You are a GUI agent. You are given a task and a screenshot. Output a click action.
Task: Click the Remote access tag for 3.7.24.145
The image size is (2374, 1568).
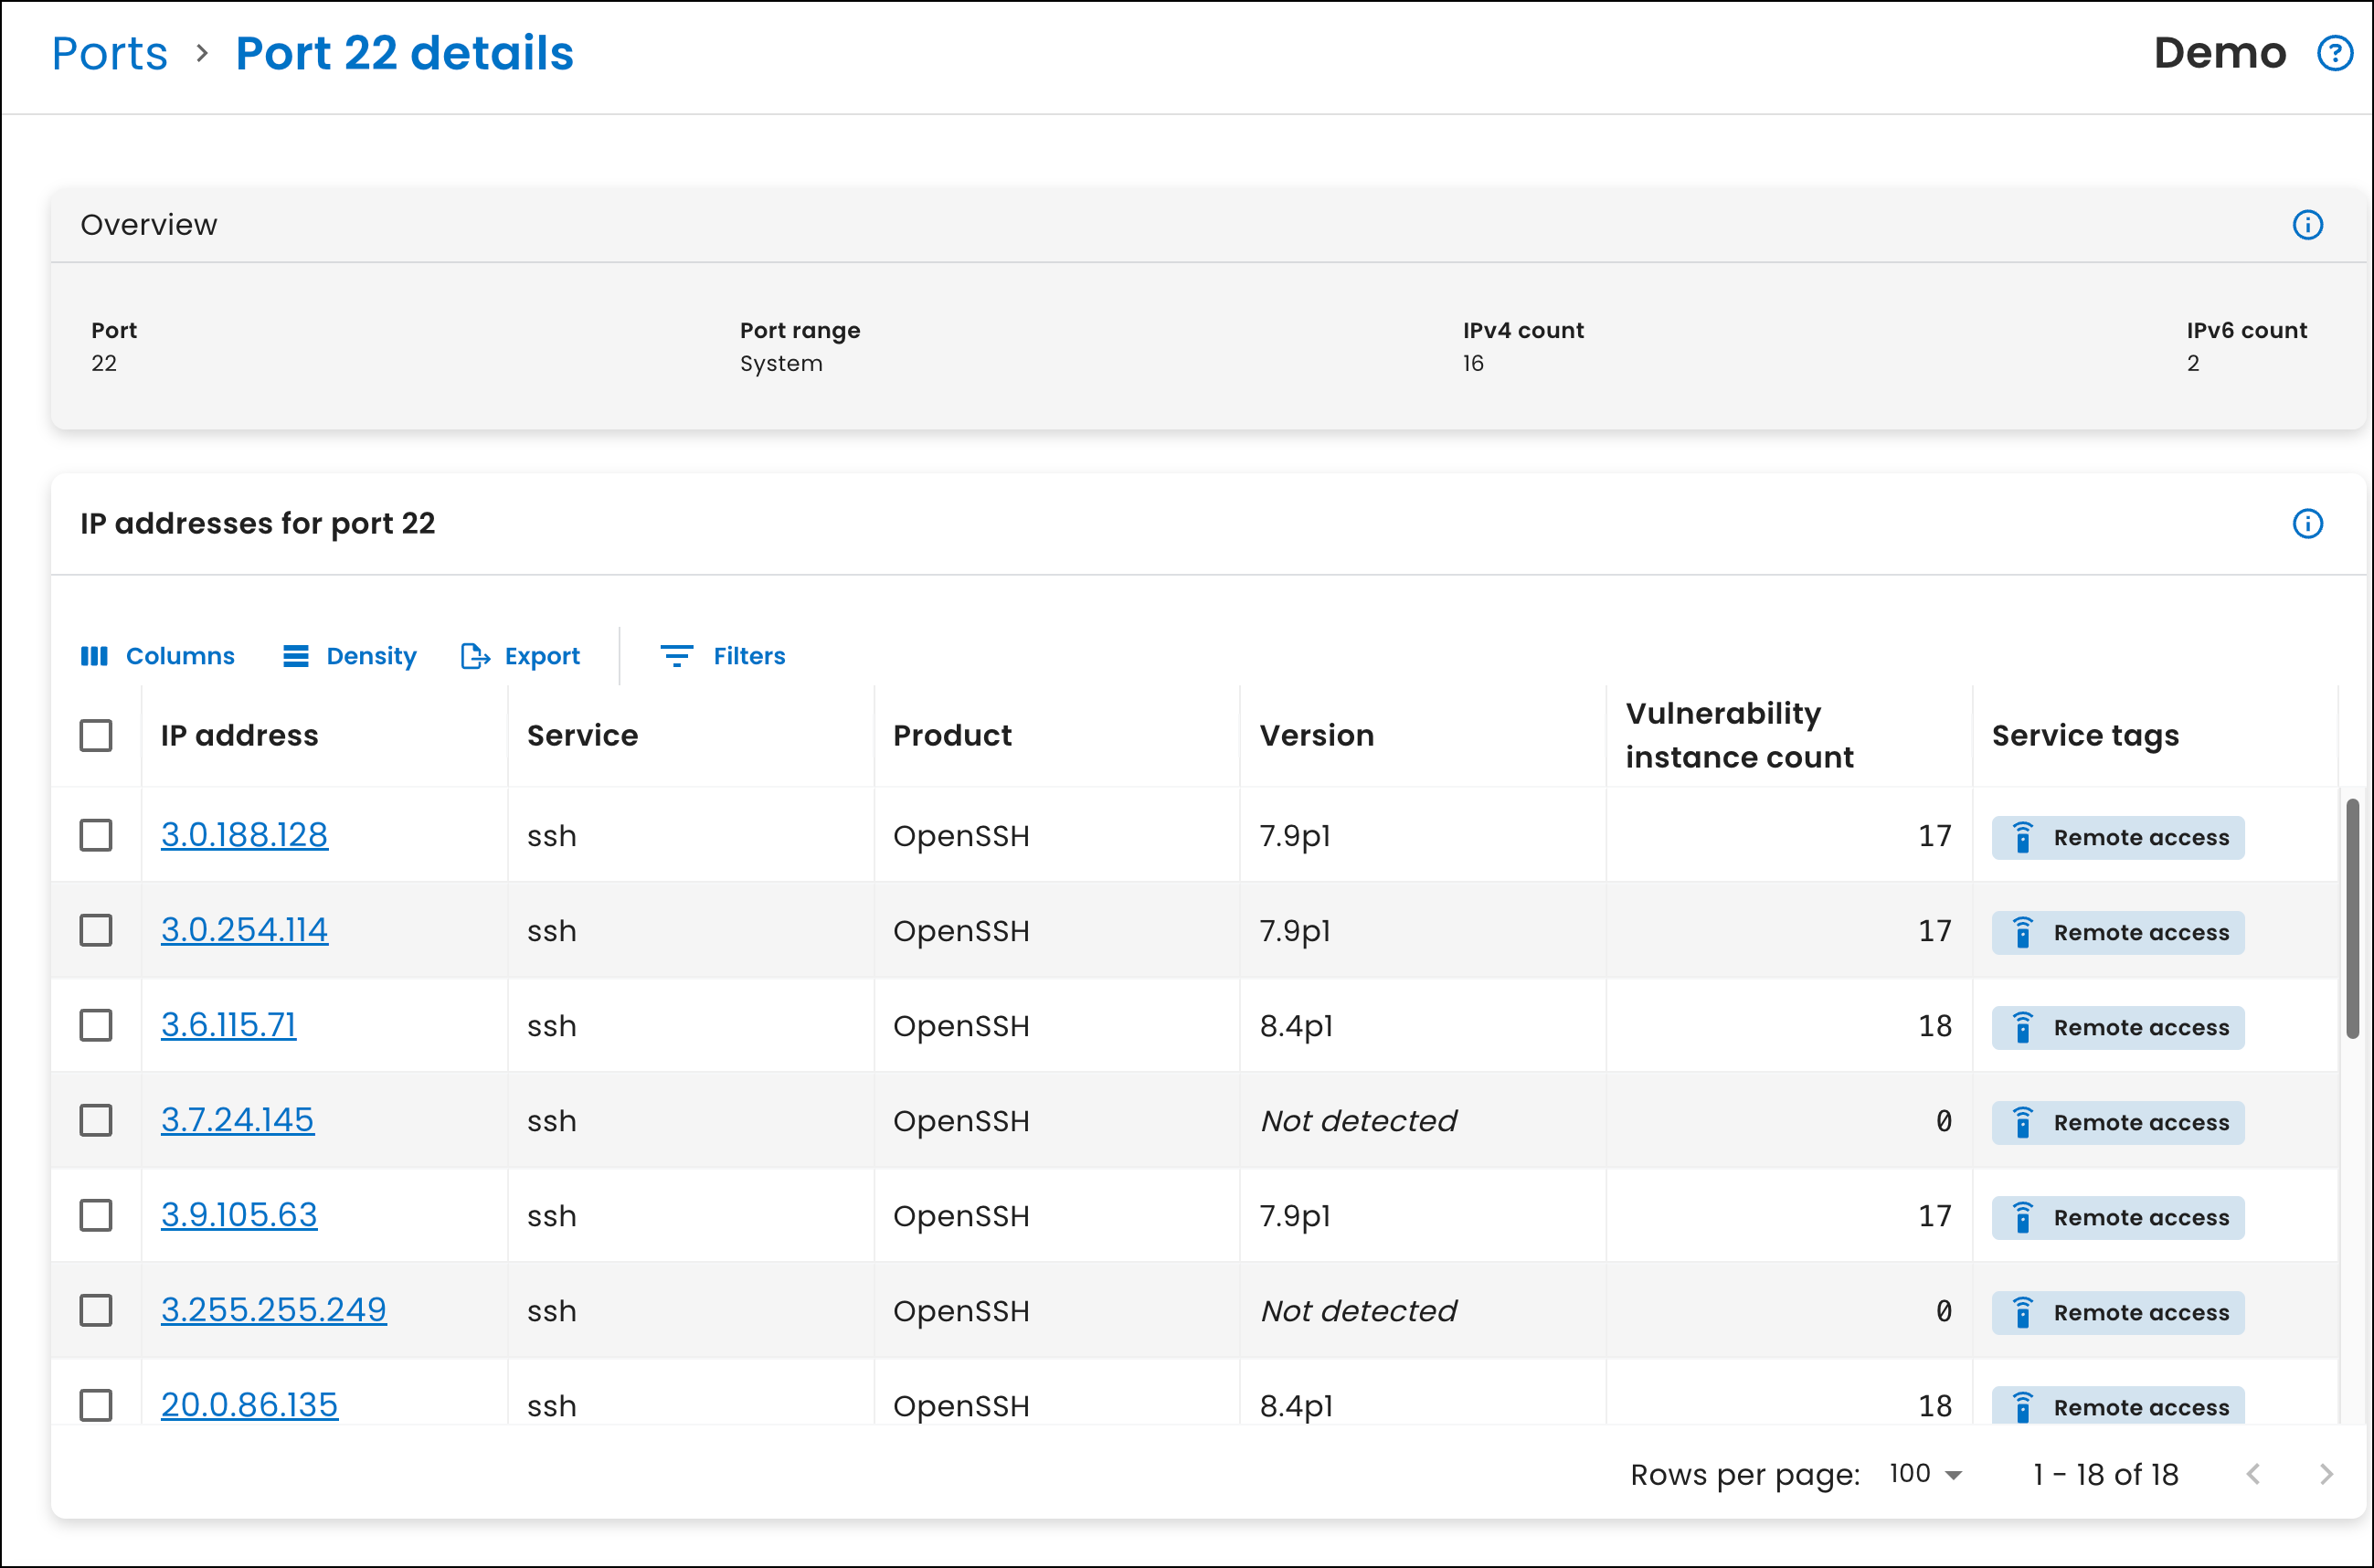tap(2117, 1122)
